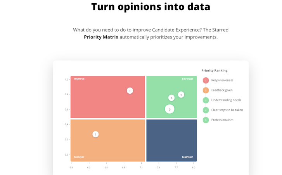Select data point 4 in the Leverage quadrant

[181, 94]
